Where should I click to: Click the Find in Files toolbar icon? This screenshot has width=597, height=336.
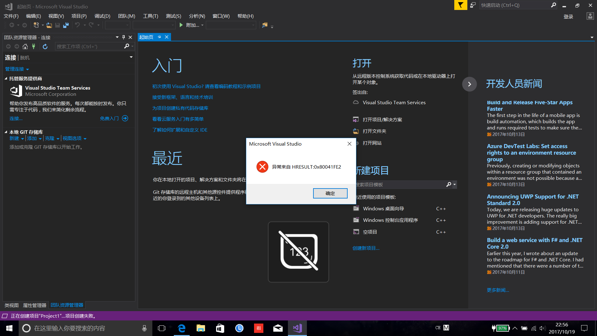click(265, 25)
